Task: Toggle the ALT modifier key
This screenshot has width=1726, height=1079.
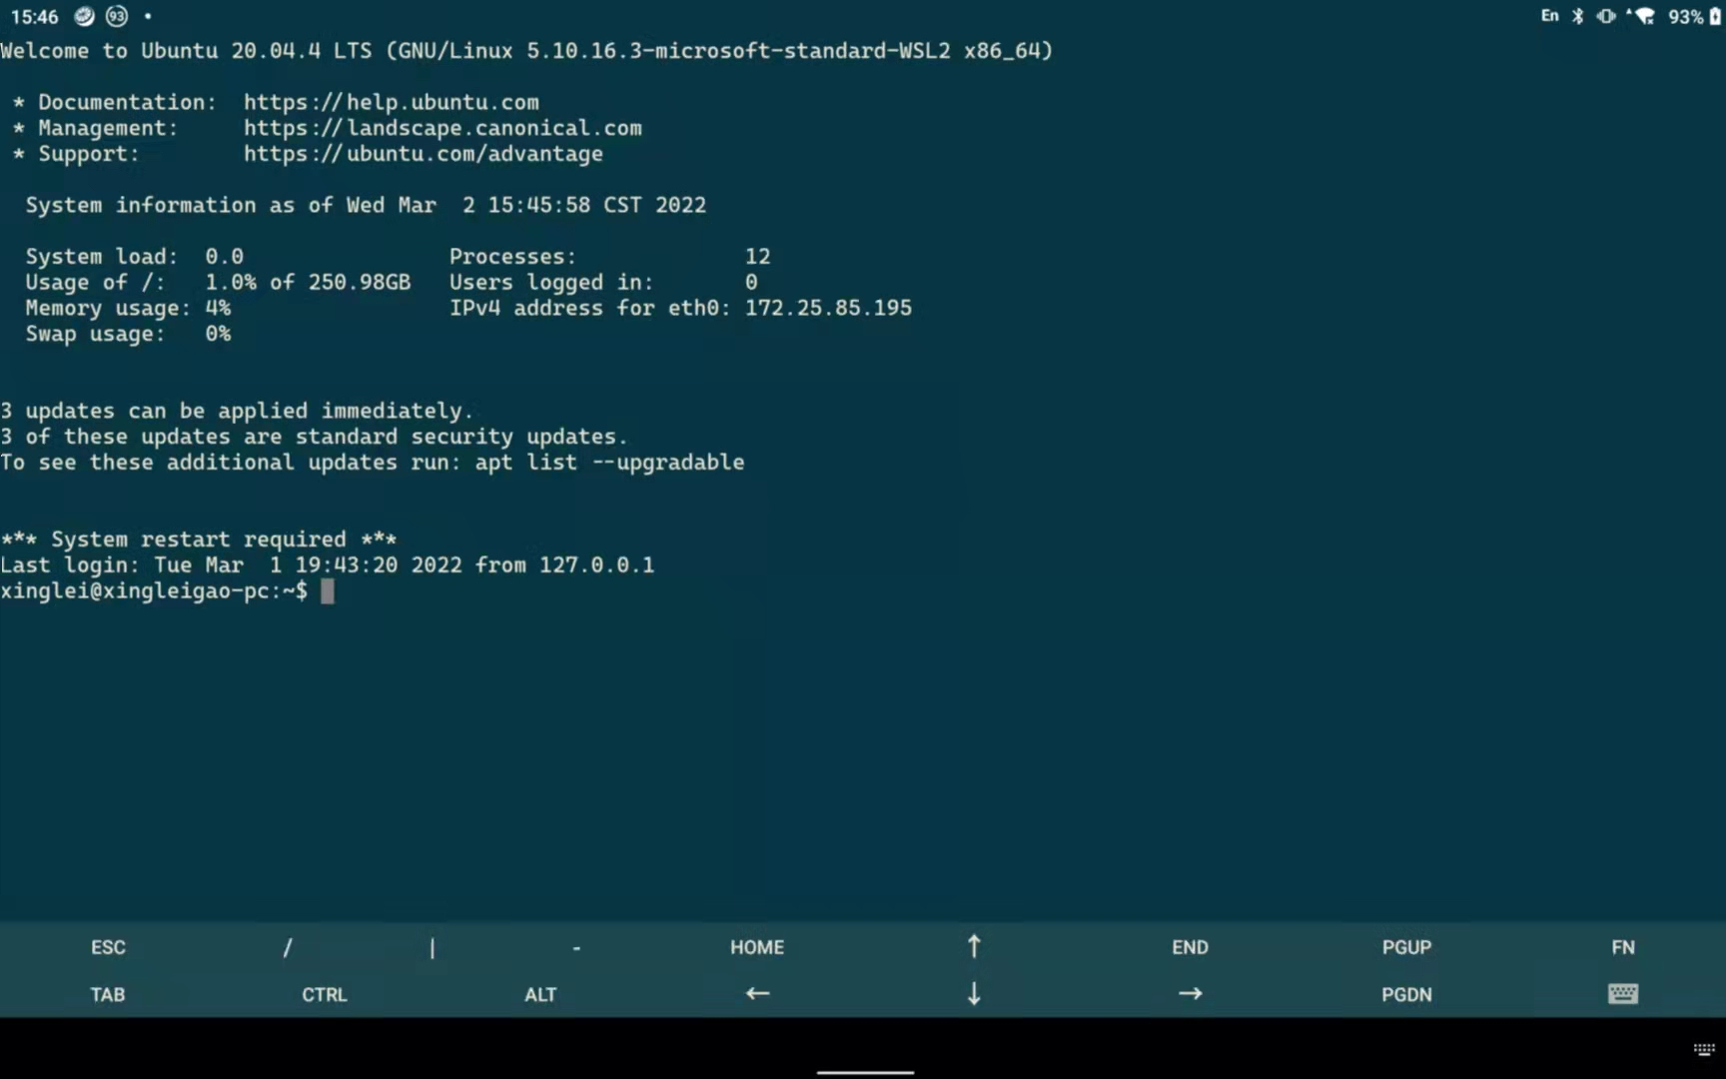Action: (540, 994)
